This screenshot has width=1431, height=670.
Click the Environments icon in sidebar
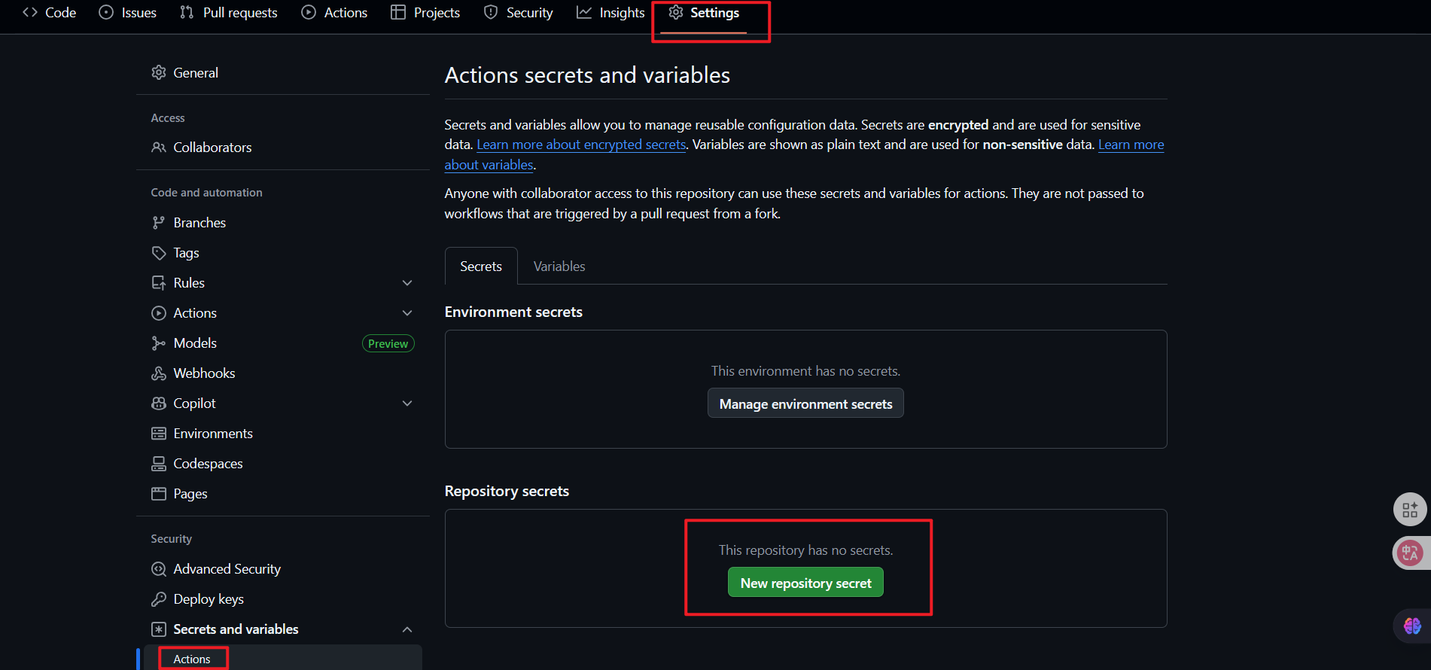(x=159, y=434)
